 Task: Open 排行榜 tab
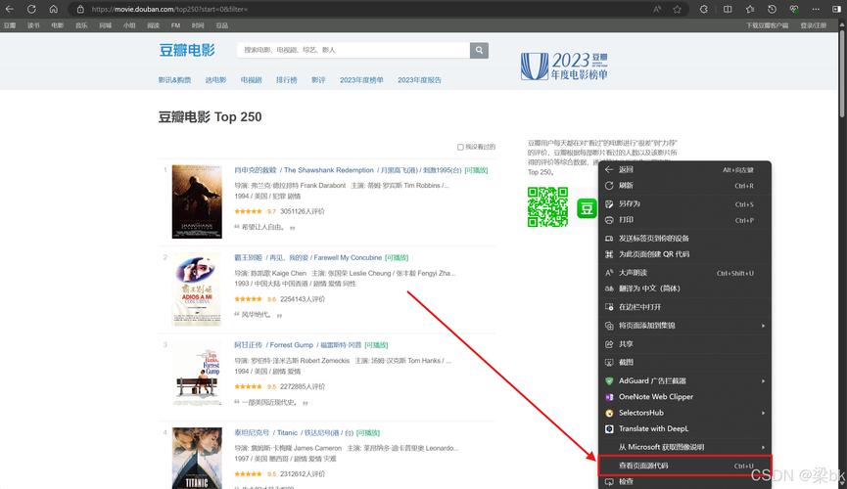[x=286, y=80]
